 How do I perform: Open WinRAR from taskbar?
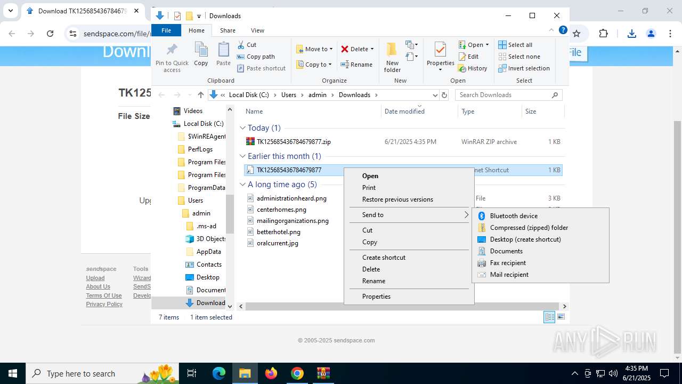pyautogui.click(x=323, y=373)
